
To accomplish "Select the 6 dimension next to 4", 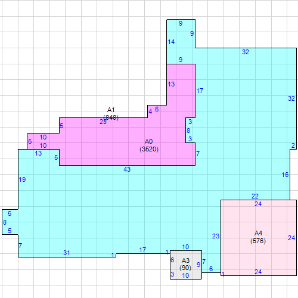I will click(157, 109).
